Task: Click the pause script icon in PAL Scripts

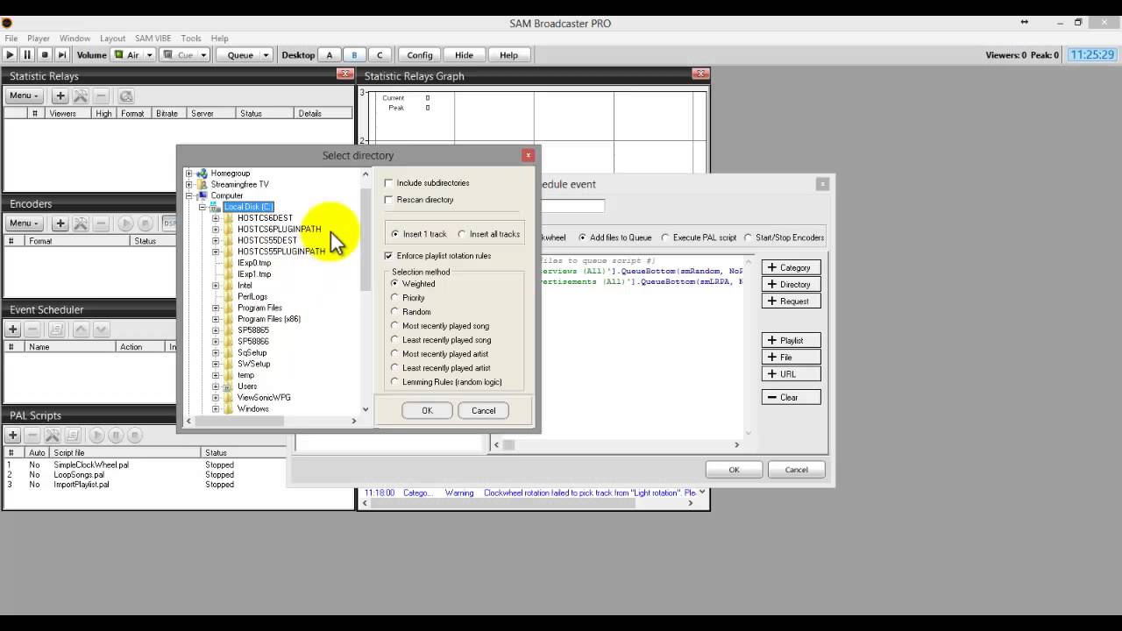Action: [x=116, y=435]
